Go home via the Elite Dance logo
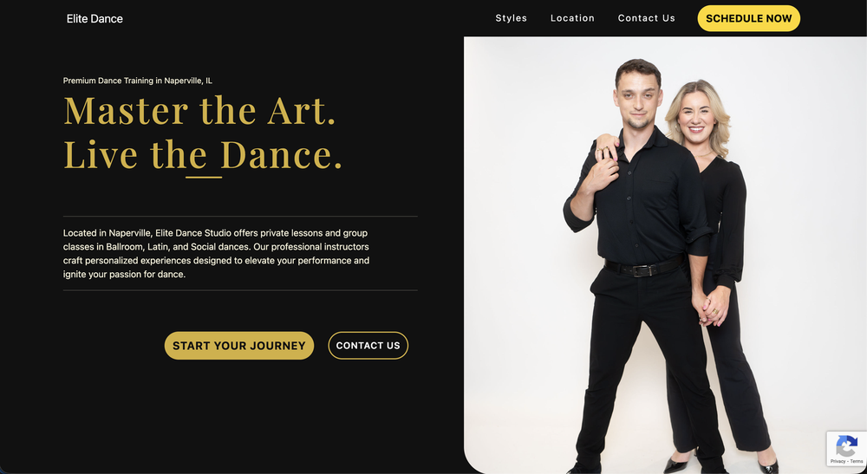Image resolution: width=867 pixels, height=474 pixels. click(95, 19)
